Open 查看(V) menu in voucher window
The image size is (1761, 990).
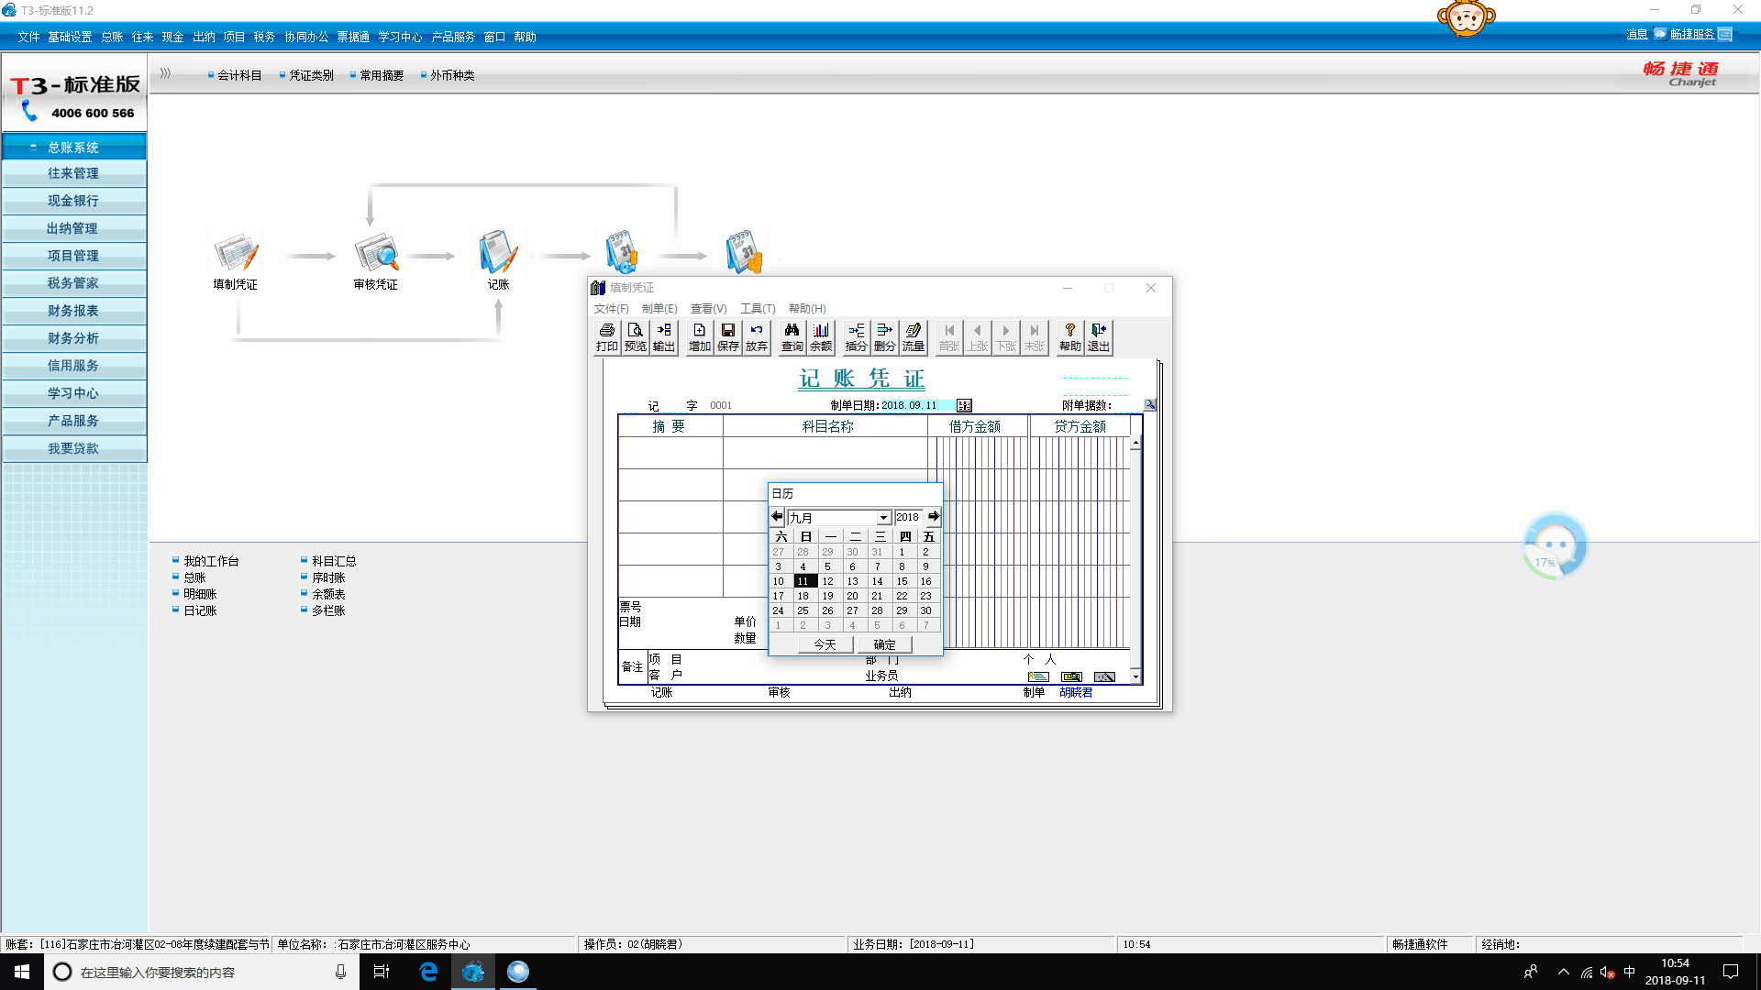click(x=708, y=309)
